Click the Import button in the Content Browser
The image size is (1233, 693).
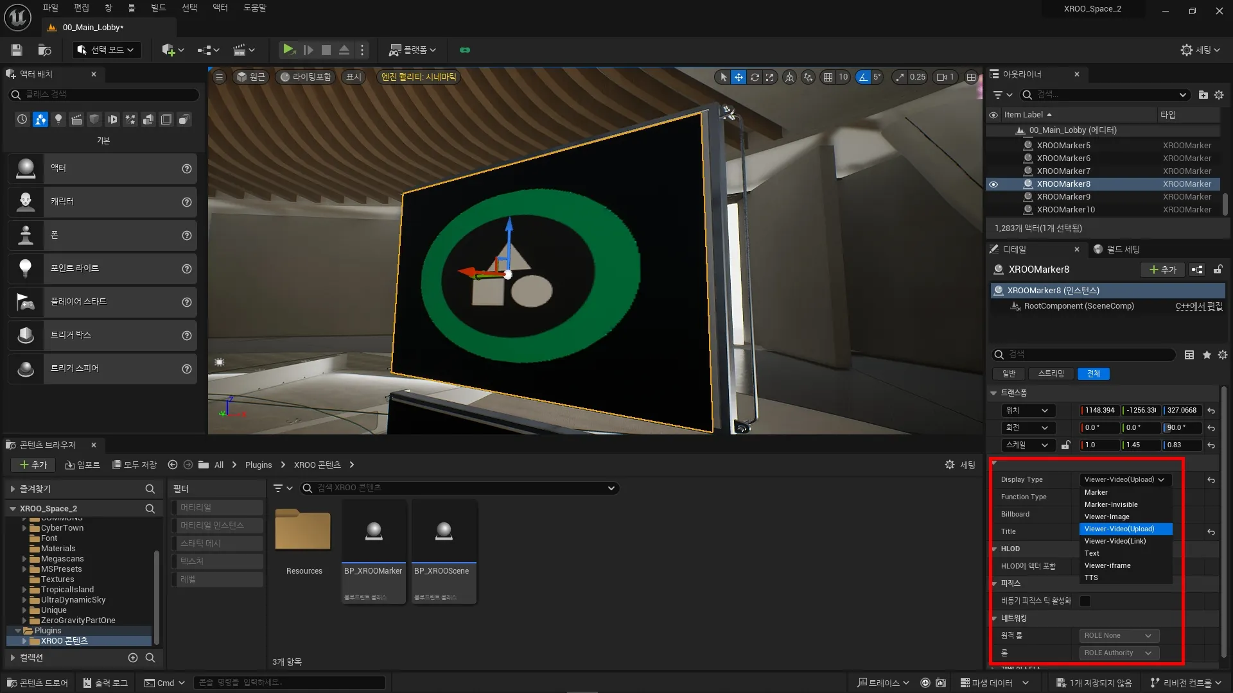[83, 465]
